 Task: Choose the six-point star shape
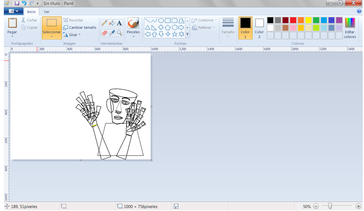(181, 34)
